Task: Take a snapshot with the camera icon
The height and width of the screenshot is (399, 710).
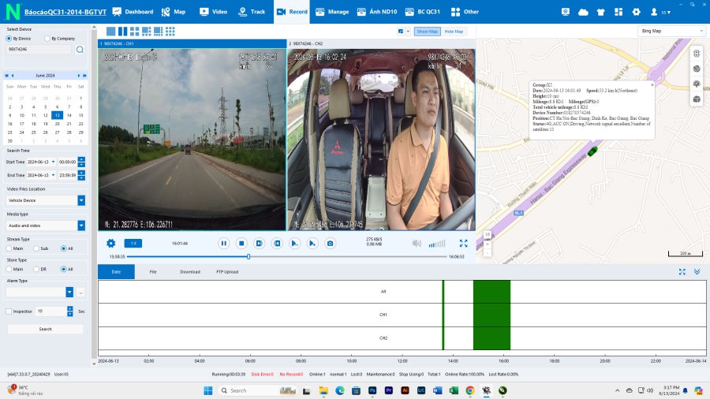Action: 330,244
